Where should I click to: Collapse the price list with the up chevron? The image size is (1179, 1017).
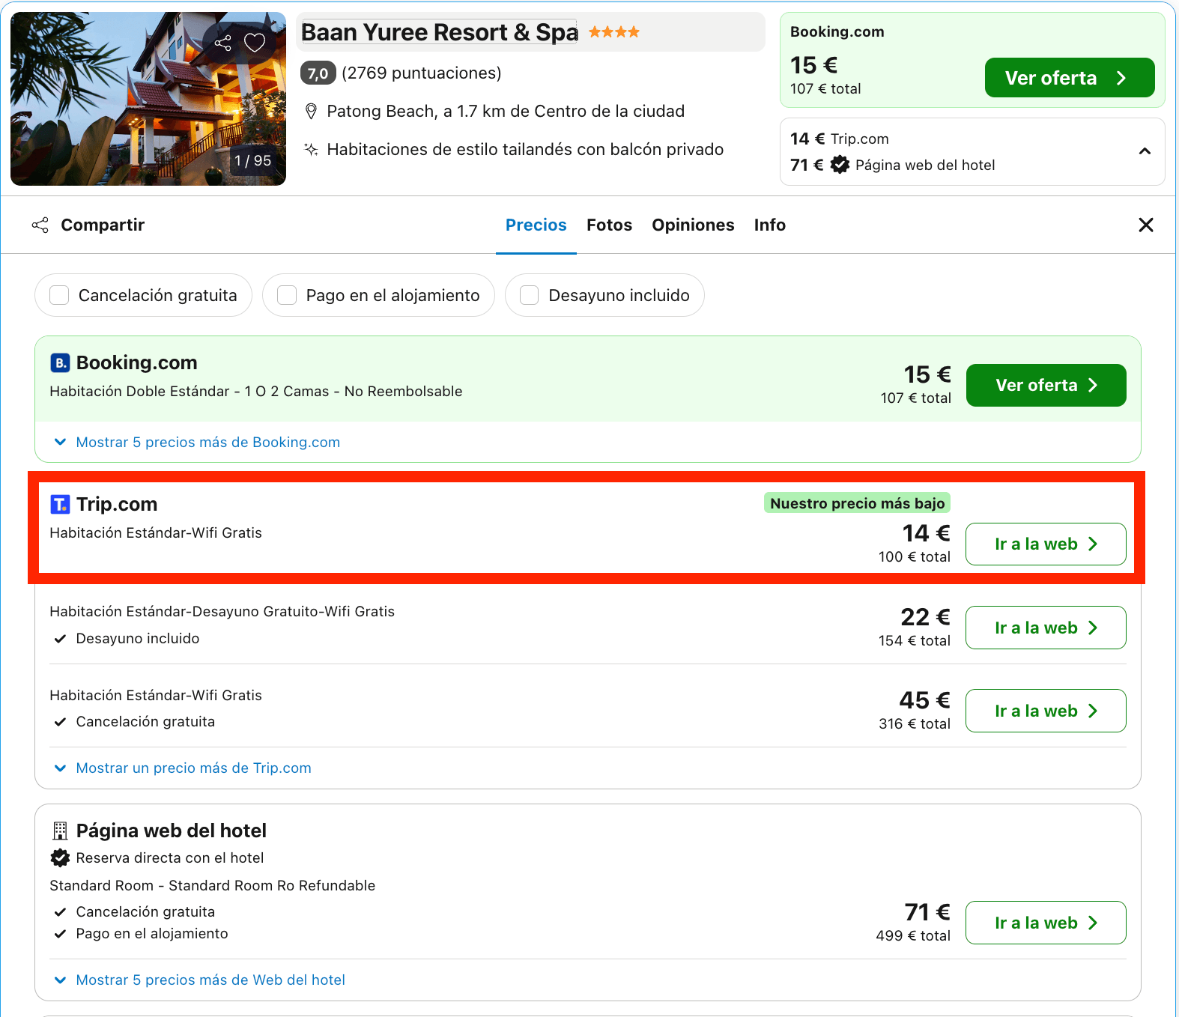pyautogui.click(x=1145, y=151)
